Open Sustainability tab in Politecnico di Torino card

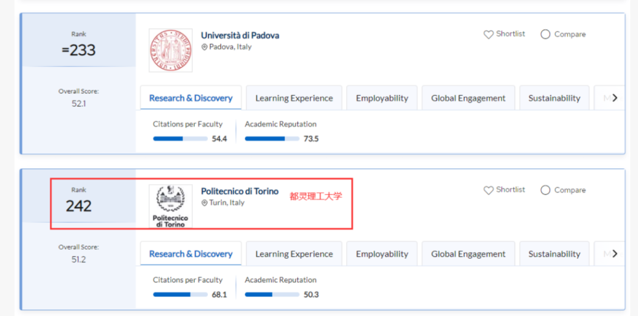tap(554, 254)
